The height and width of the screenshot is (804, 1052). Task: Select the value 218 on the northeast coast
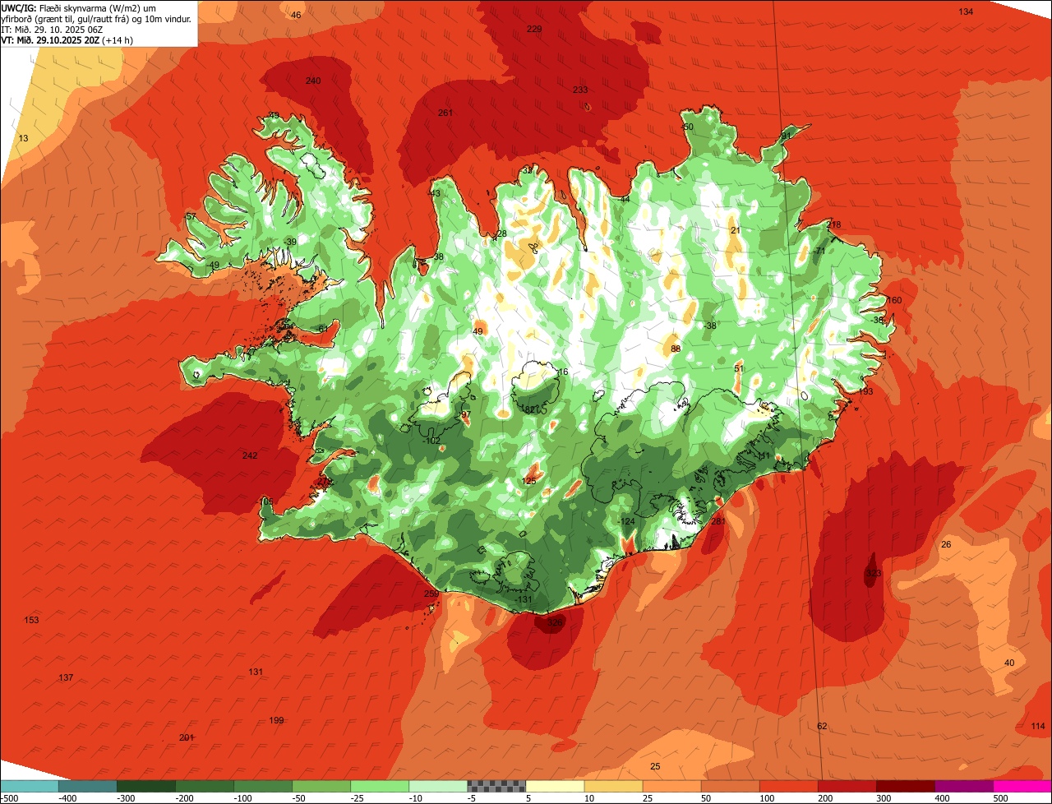833,224
